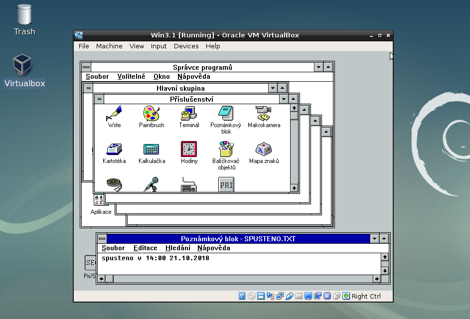Screen dimensions: 470x319
Task: Launch Paintbrush from the Příslušenství group
Action: pyautogui.click(x=152, y=113)
